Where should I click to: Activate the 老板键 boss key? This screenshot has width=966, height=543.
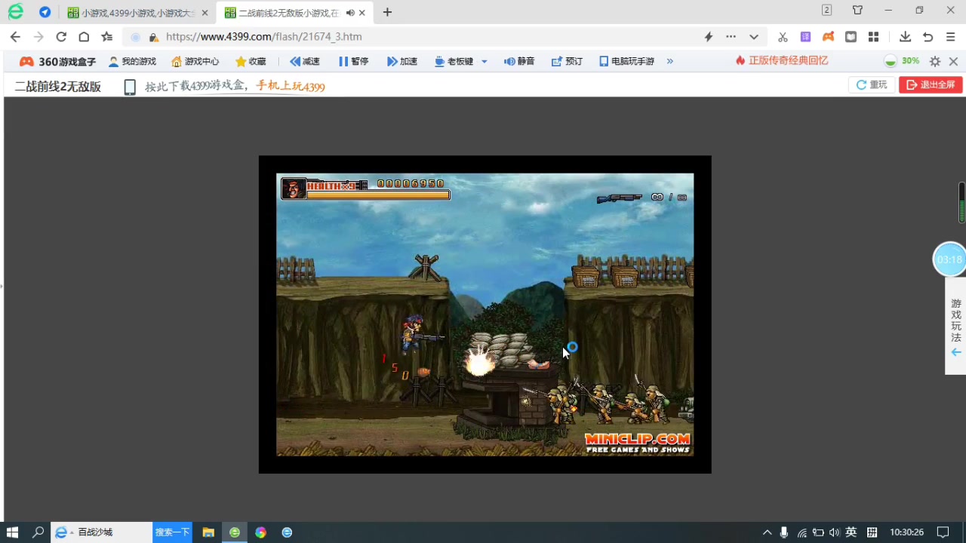coord(454,62)
